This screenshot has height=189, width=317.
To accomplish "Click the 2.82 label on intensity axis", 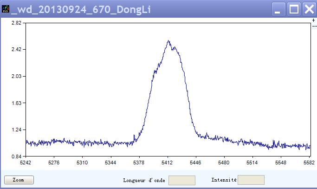I will tap(10, 23).
